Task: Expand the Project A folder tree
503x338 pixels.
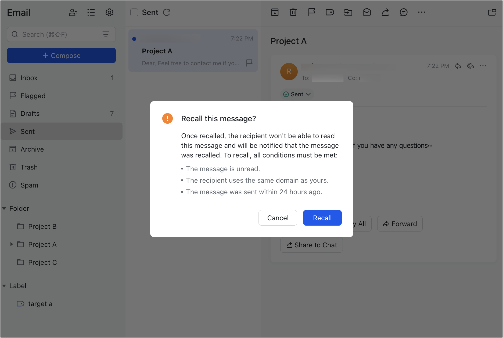Action: [x=12, y=244]
